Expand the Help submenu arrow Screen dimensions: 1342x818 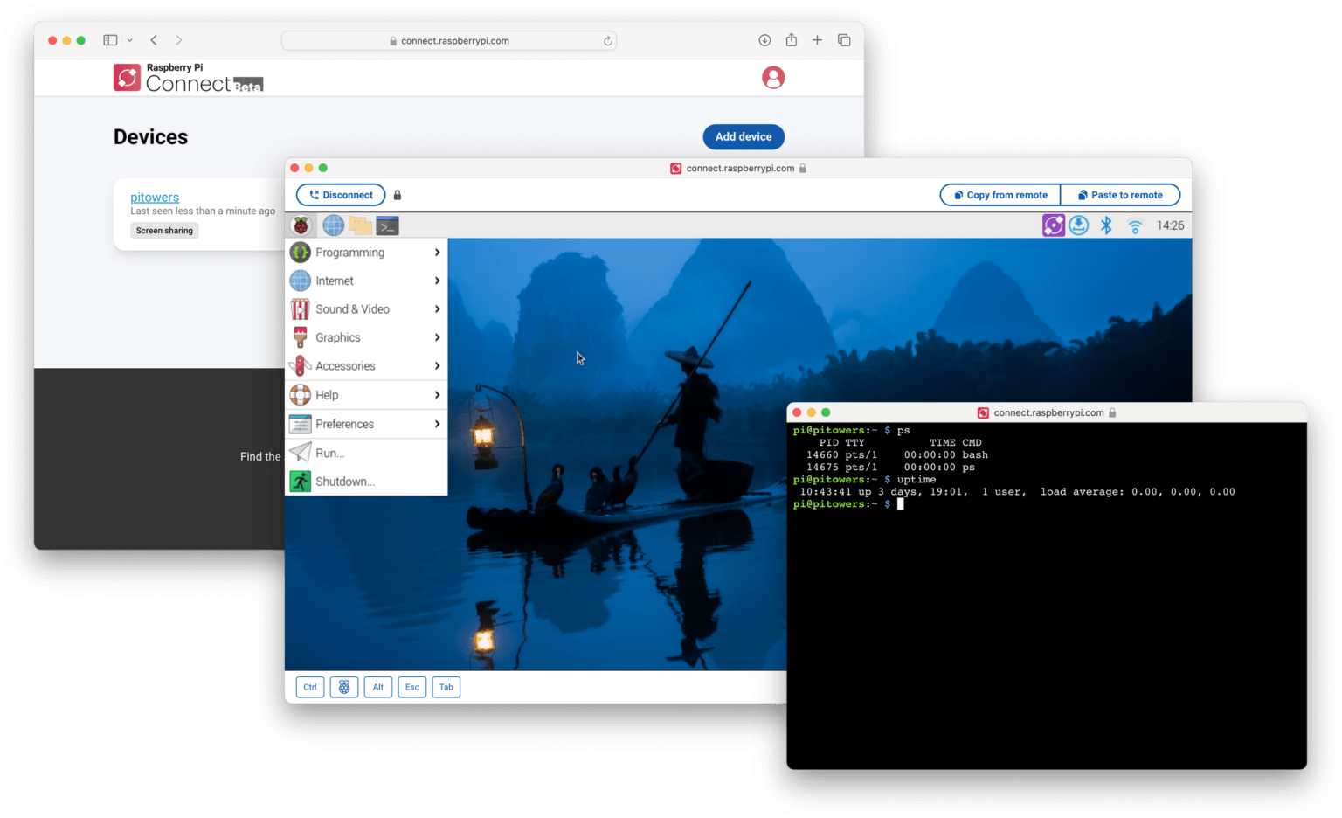click(437, 395)
